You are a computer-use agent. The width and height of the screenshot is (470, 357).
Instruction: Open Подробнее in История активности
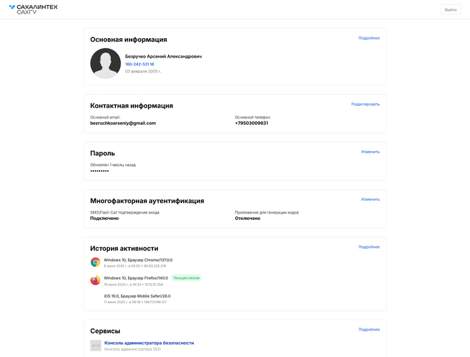tap(369, 247)
